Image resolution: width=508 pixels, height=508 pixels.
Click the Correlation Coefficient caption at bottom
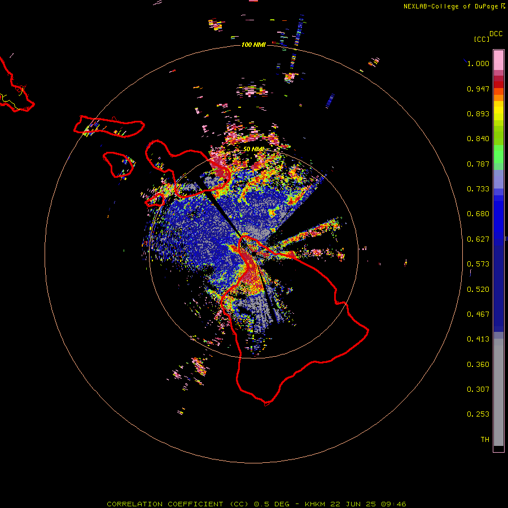click(x=256, y=504)
